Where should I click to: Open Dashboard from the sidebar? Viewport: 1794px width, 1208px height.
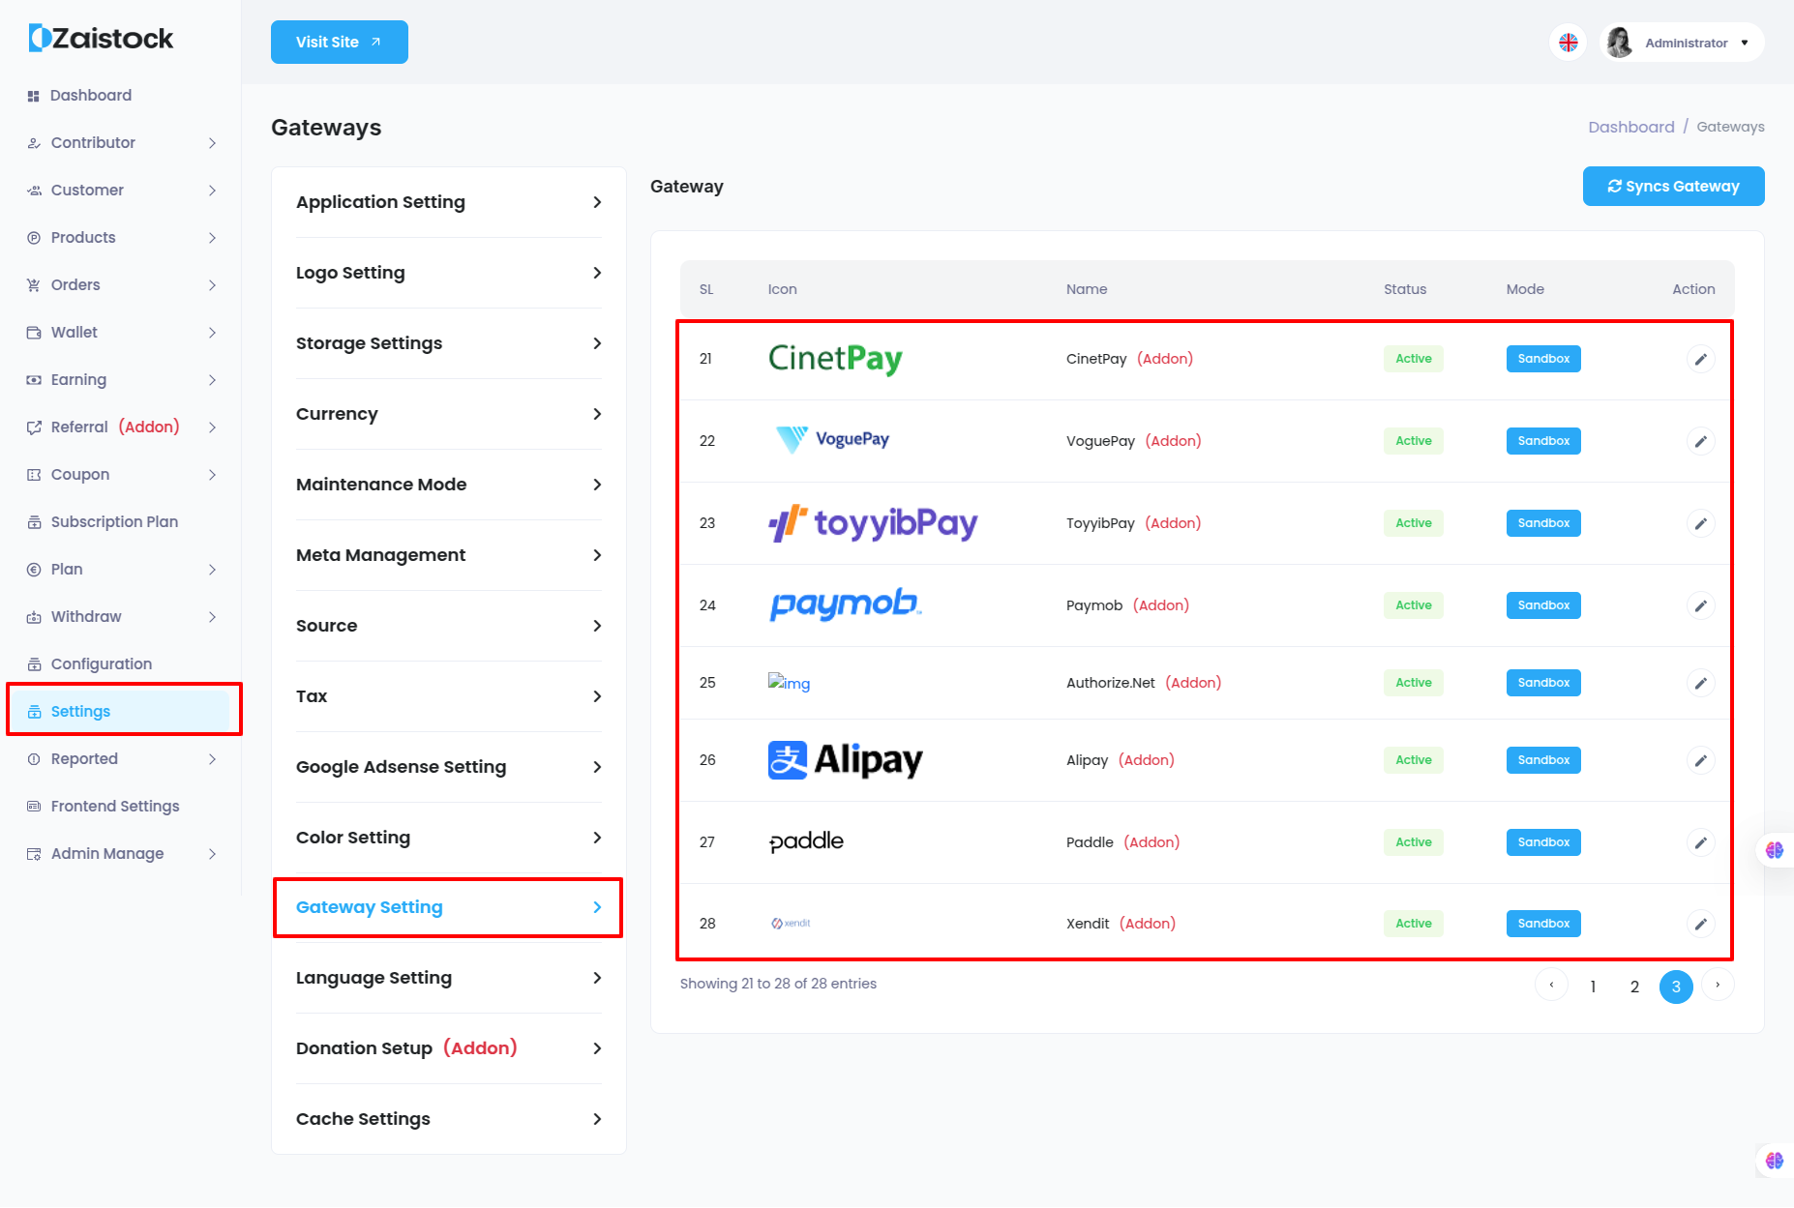pyautogui.click(x=121, y=96)
